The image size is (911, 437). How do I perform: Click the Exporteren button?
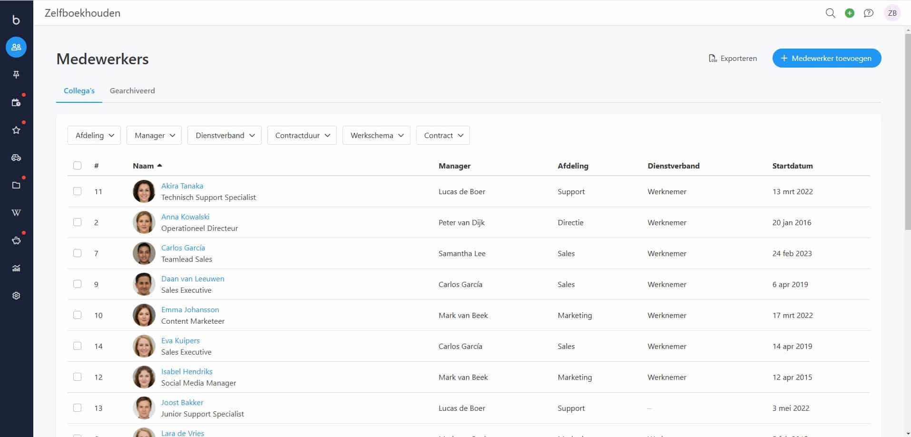click(x=733, y=58)
